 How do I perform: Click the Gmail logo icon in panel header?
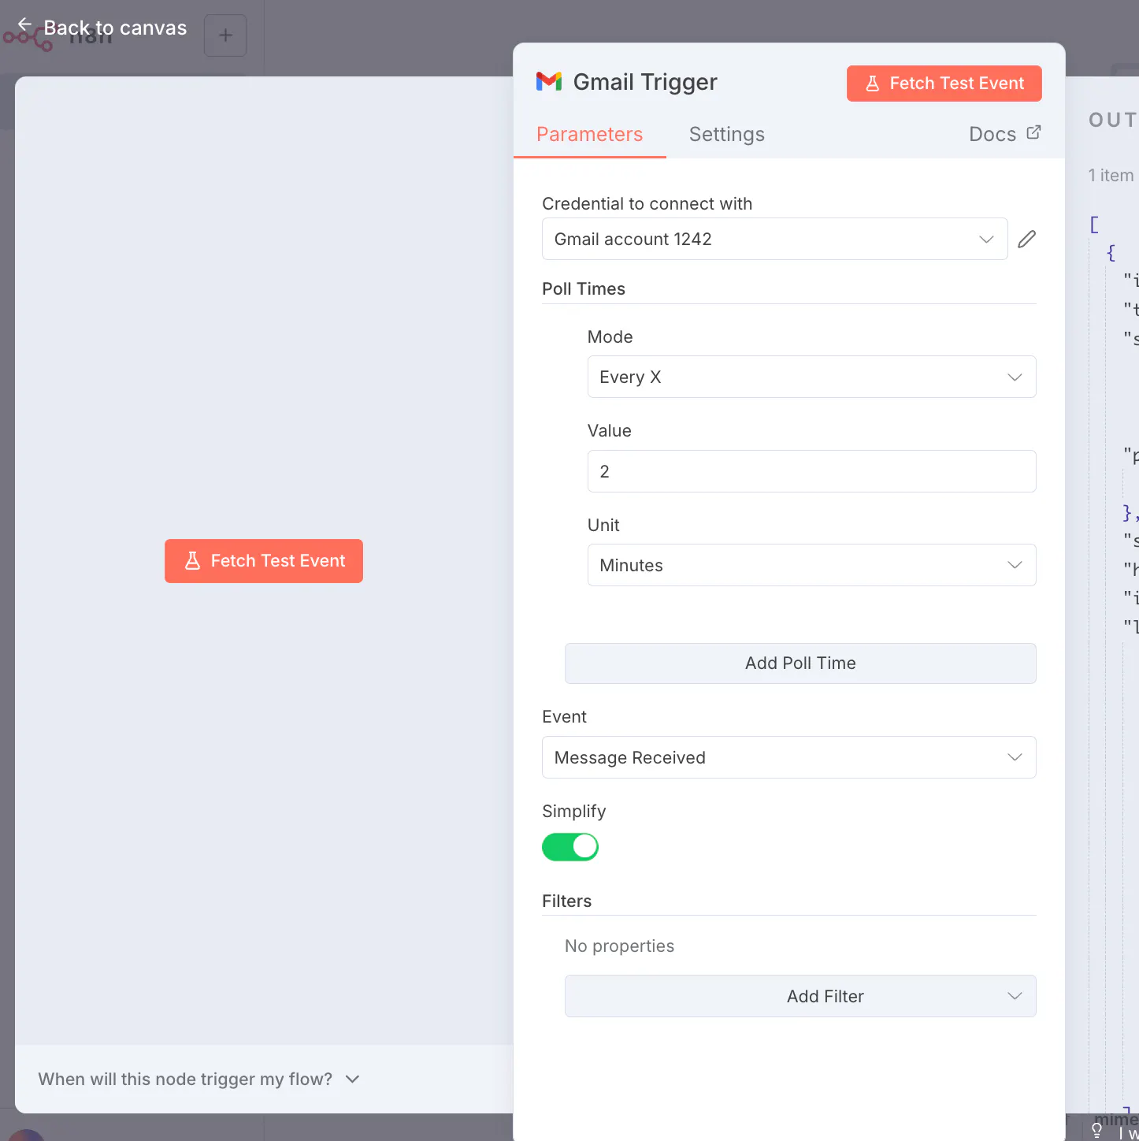click(549, 81)
